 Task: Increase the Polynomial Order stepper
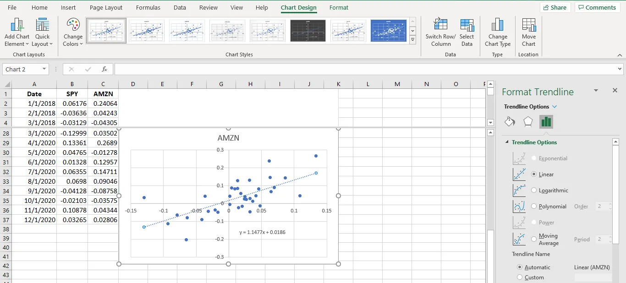click(610, 204)
